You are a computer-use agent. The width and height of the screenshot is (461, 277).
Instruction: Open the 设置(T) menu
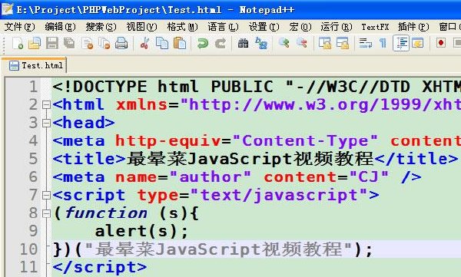coord(264,27)
